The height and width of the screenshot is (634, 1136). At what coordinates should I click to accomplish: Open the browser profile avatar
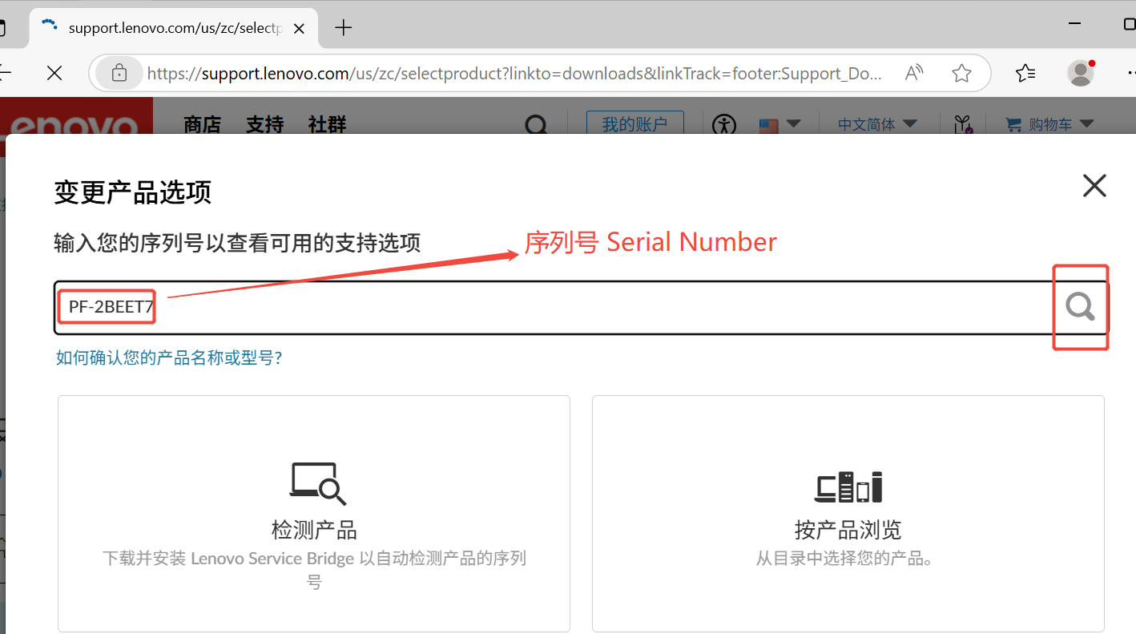pyautogui.click(x=1081, y=73)
